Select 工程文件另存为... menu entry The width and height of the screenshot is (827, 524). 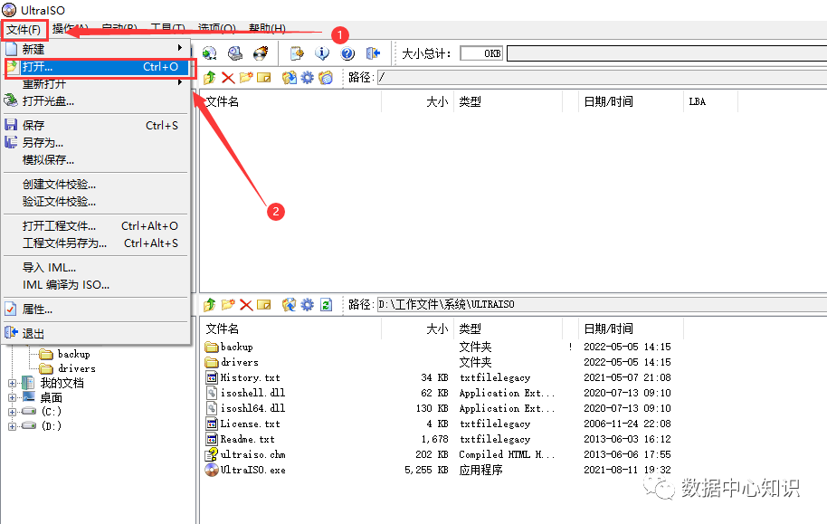pos(95,243)
